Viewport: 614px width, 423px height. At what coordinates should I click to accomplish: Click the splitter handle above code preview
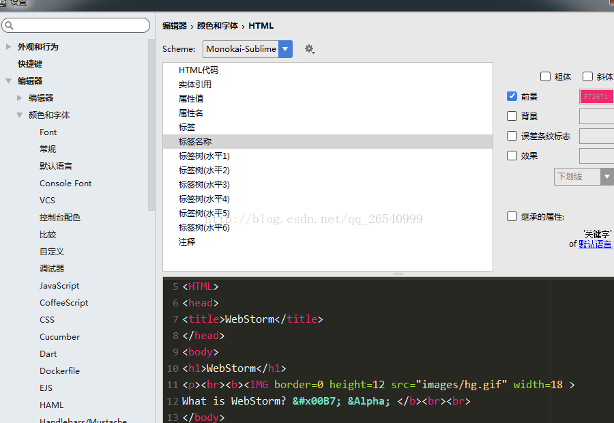coord(398,274)
